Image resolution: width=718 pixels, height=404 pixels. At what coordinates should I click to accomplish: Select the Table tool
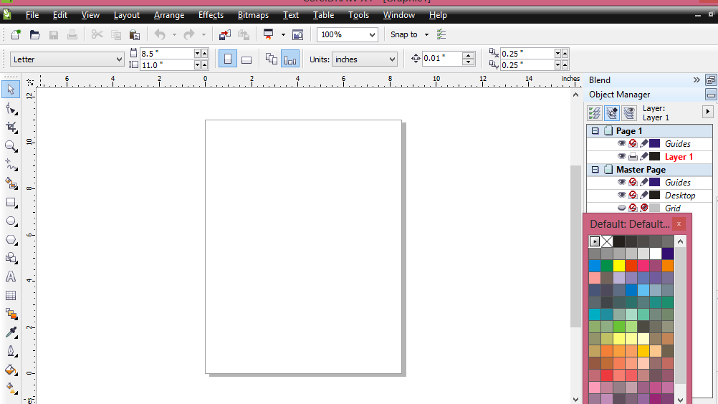coord(11,296)
